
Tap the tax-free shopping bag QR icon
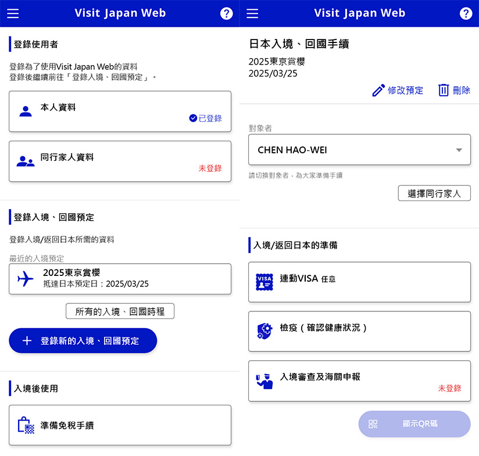click(x=26, y=425)
